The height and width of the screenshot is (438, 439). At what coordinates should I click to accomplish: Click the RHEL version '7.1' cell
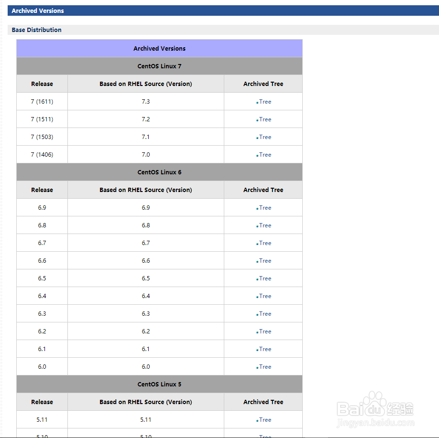145,137
